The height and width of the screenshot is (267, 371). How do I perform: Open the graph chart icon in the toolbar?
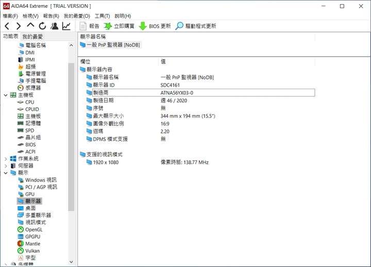click(x=66, y=26)
